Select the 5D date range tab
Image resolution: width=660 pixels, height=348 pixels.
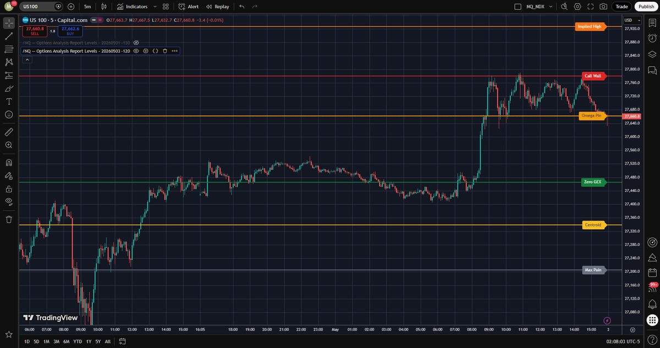[36, 341]
